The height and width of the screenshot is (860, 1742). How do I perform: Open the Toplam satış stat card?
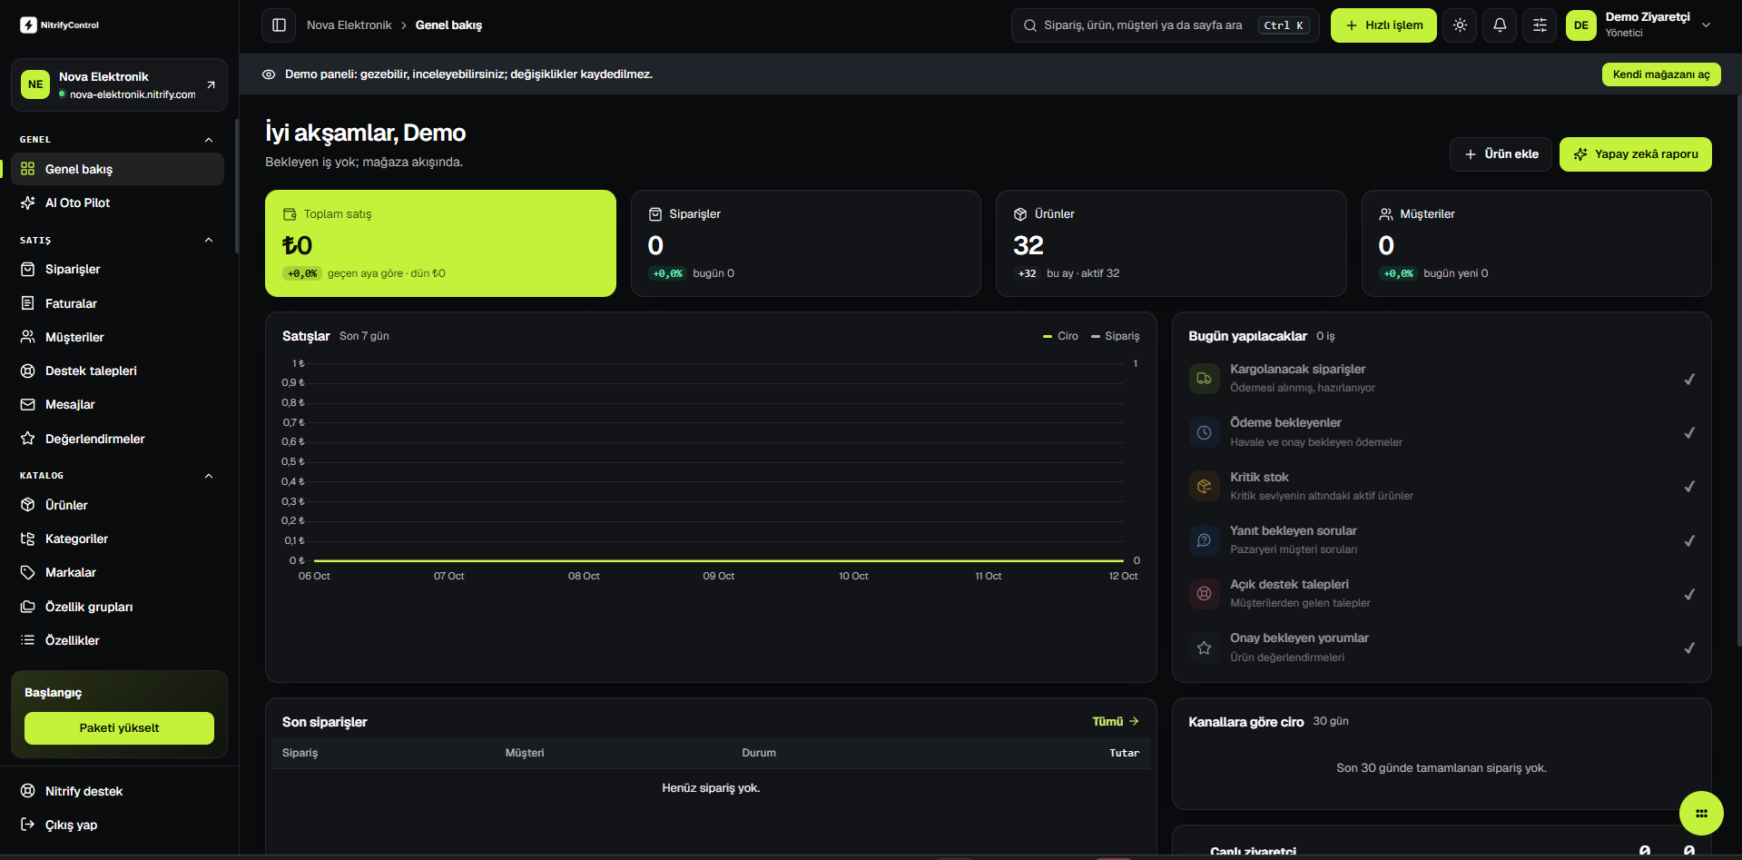[x=440, y=243]
